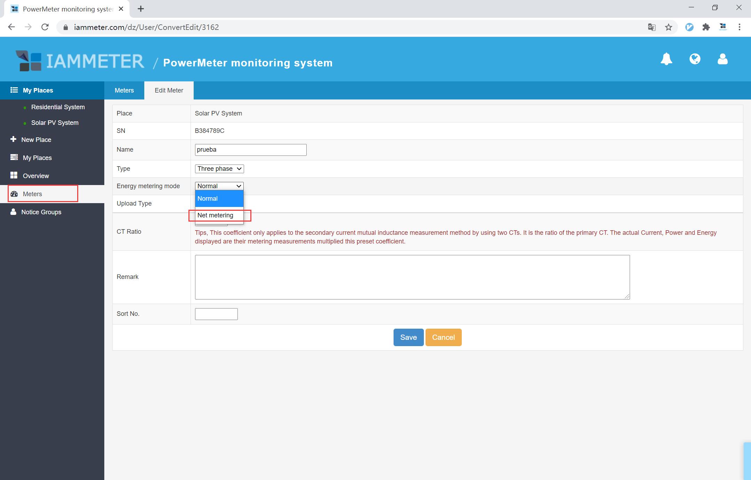
Task: Reload the page with refresh icon
Action: 45,27
